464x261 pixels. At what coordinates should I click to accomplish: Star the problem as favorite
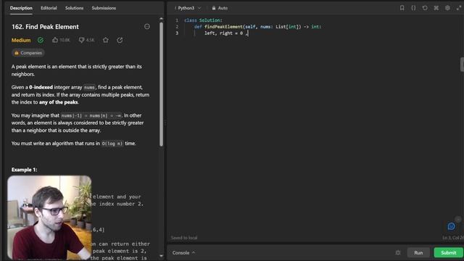click(106, 40)
